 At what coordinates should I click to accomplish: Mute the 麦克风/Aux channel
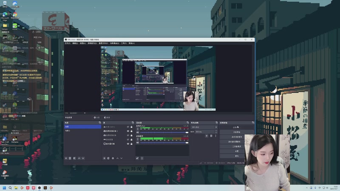pos(137,132)
